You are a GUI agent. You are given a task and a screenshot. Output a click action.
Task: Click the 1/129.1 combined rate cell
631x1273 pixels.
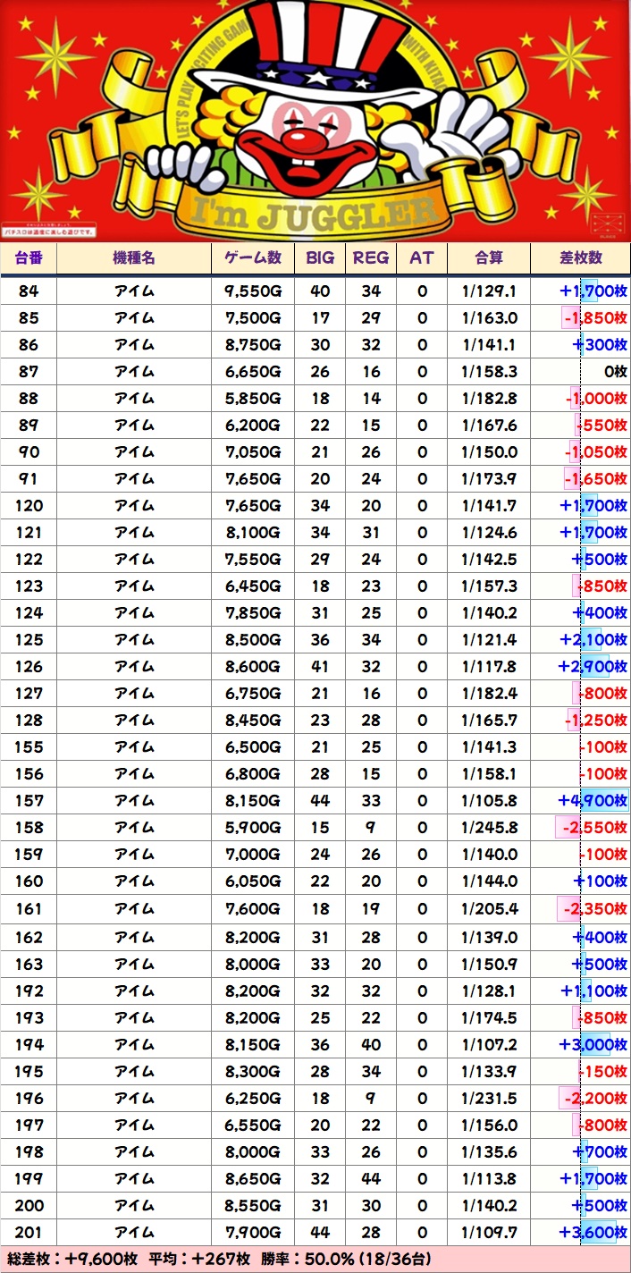point(489,291)
